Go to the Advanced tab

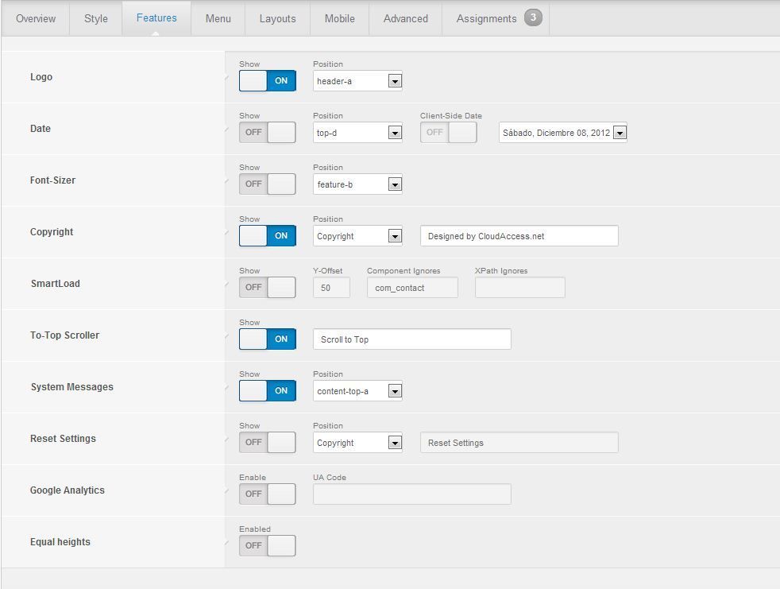(x=405, y=18)
